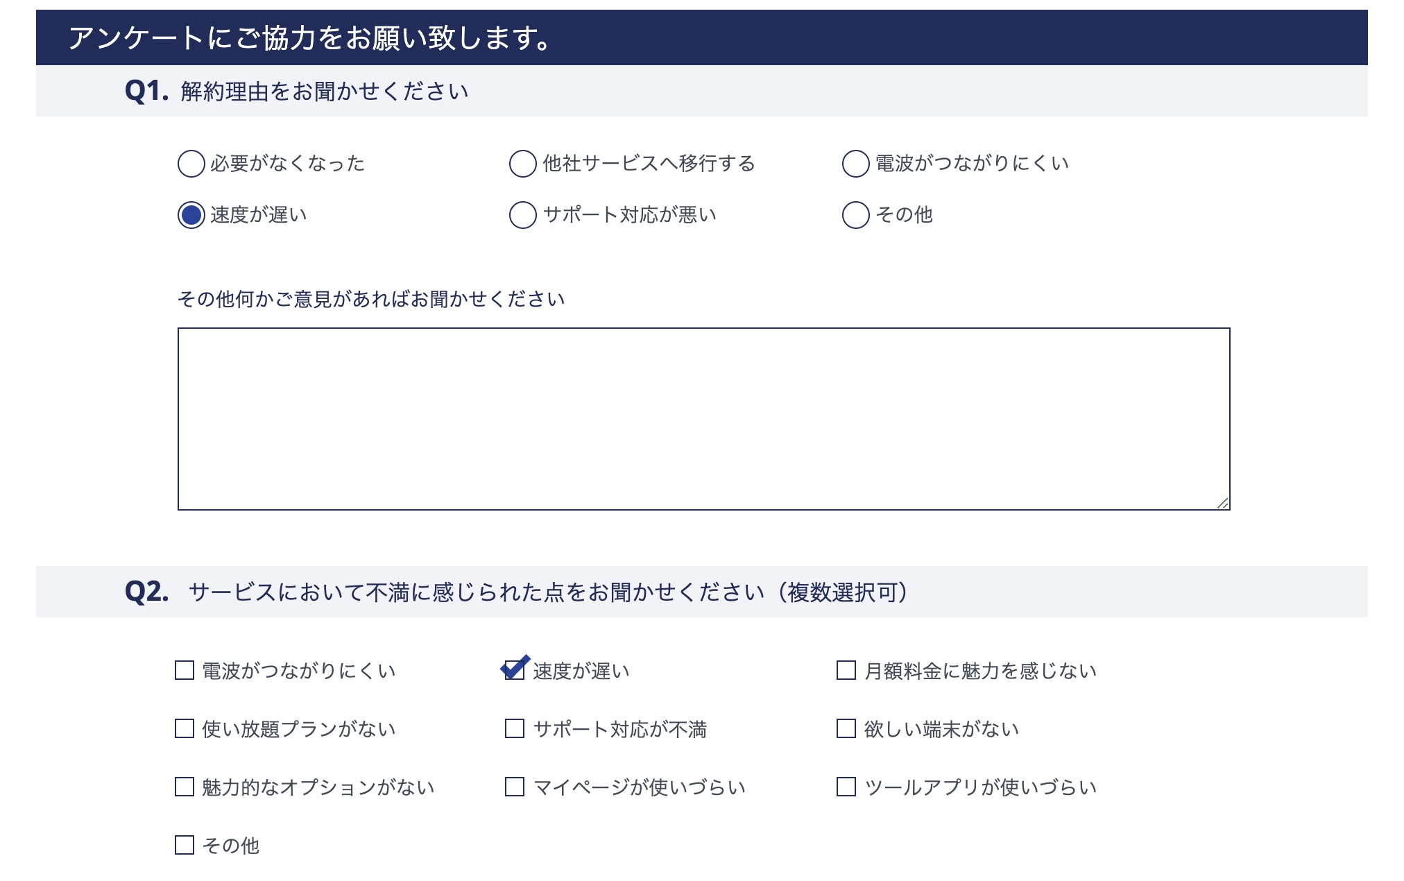Check the 電波がつながりにくい checkbox in Q2
Viewport: 1404px width, 881px height.
point(184,670)
